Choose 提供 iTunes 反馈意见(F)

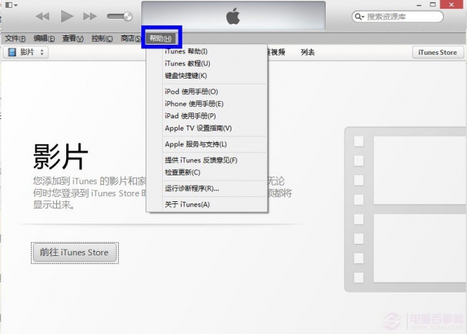coord(201,160)
